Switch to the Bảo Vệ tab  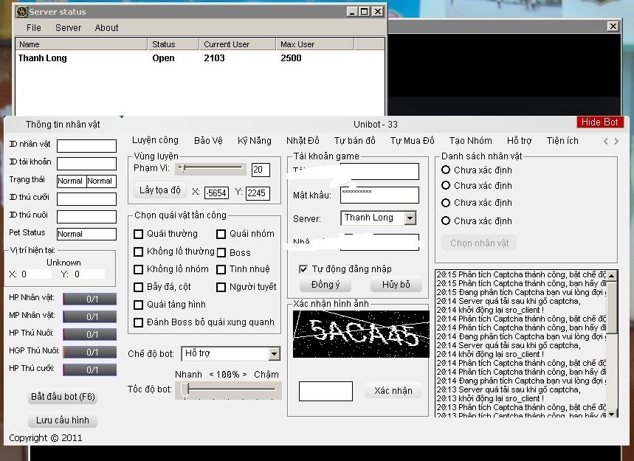click(x=208, y=140)
